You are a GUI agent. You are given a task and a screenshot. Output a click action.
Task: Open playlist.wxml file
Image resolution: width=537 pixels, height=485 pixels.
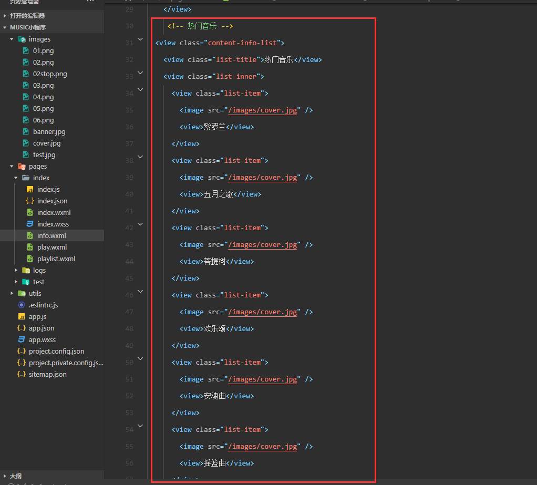(x=56, y=259)
